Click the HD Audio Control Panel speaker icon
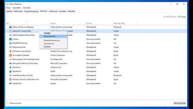The height and width of the screenshot is (109, 193). (x=10, y=51)
